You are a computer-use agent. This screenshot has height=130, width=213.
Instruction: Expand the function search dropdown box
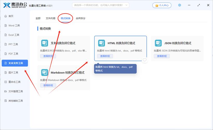point(101,5)
